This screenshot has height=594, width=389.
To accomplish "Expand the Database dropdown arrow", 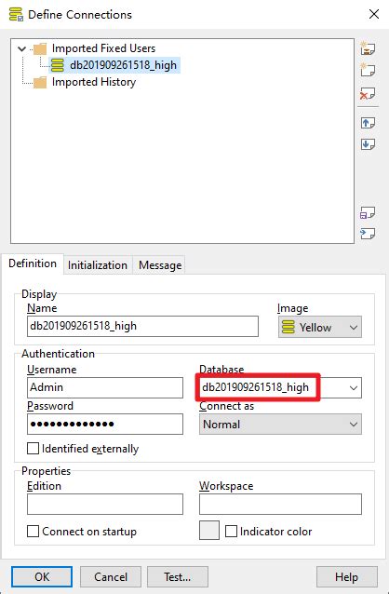I will coord(354,387).
